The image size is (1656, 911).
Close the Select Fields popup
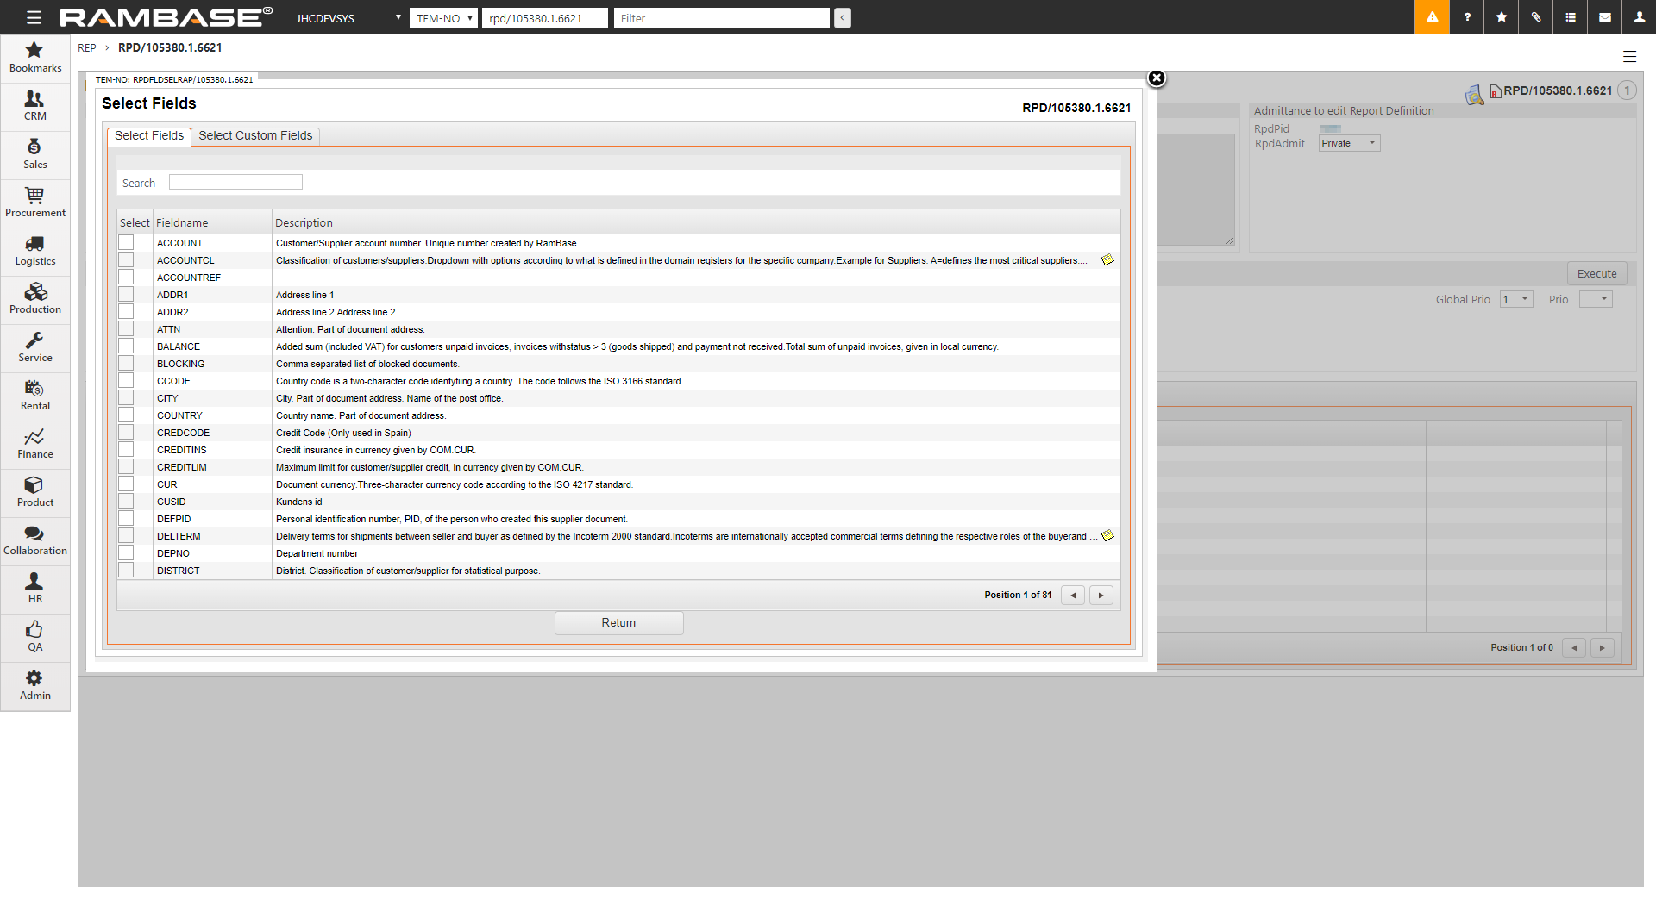coord(1156,78)
